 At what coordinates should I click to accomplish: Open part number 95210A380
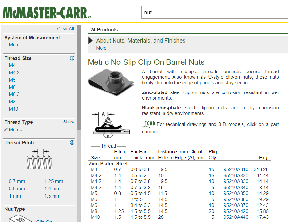tap(236, 199)
